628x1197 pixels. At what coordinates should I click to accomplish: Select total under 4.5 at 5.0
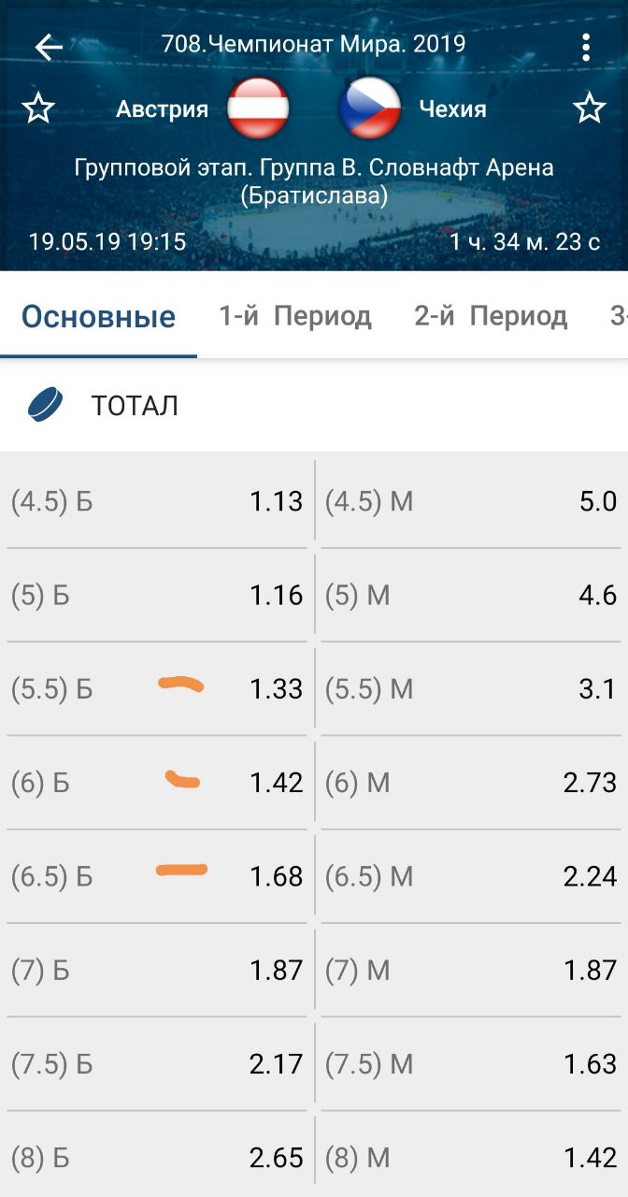coord(470,502)
